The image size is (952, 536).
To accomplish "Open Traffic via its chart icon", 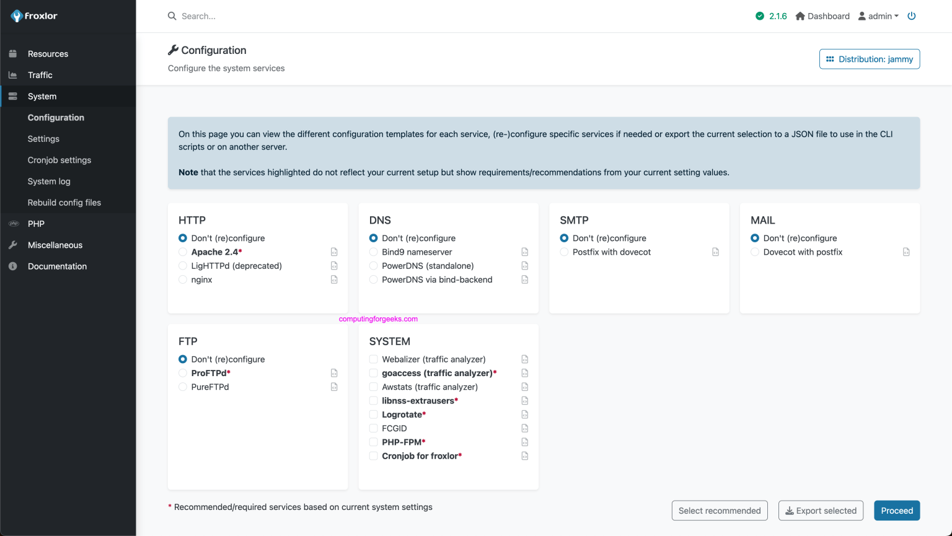I will pyautogui.click(x=13, y=75).
